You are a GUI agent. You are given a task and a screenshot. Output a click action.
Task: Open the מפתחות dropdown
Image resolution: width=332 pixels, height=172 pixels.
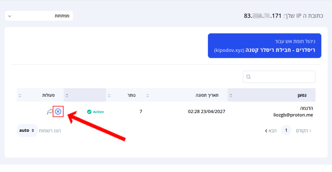pos(39,16)
